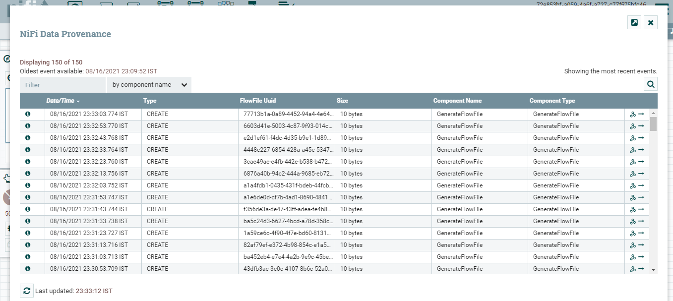Image resolution: width=673 pixels, height=301 pixels.
Task: Click CREATE type in the 23:32:03.752 row
Action: pos(157,185)
